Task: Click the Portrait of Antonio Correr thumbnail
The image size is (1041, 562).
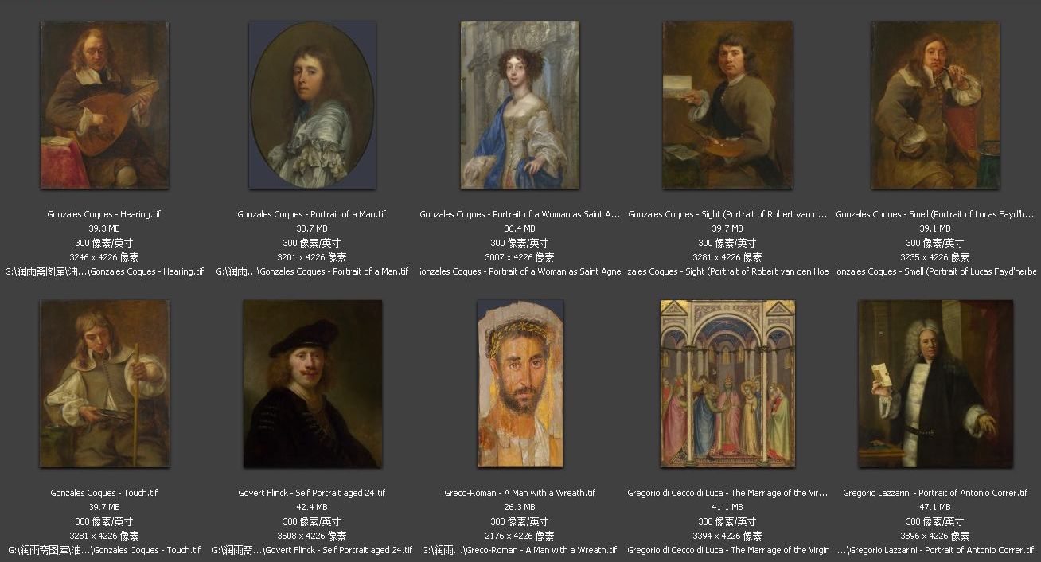Action: pyautogui.click(x=935, y=384)
